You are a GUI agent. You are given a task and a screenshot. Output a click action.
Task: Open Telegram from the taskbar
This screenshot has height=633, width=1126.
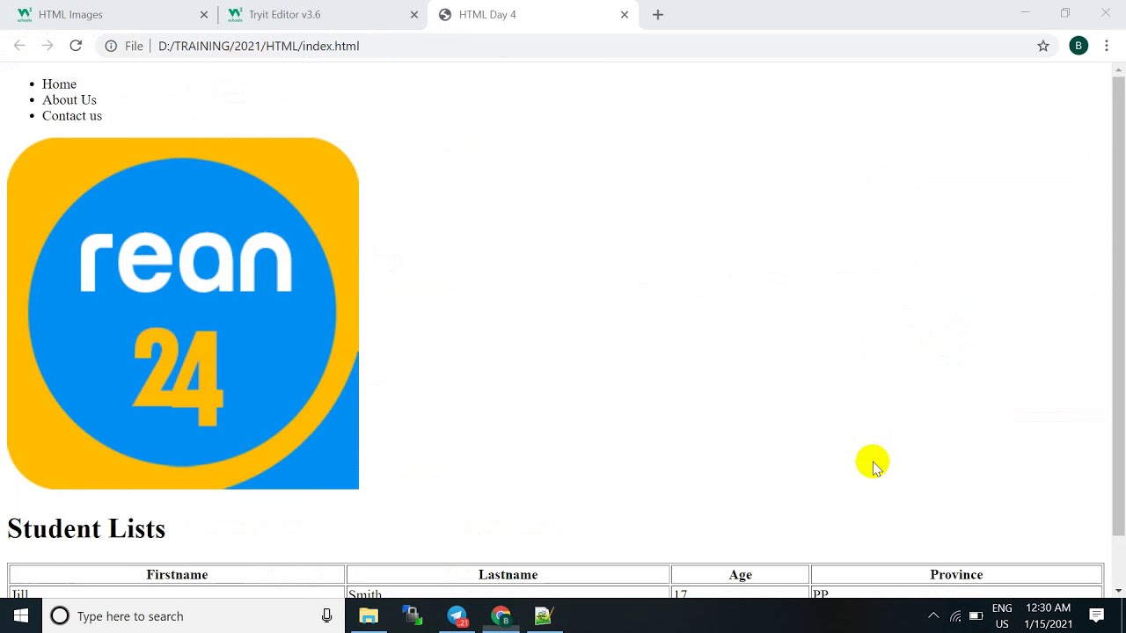click(x=457, y=615)
